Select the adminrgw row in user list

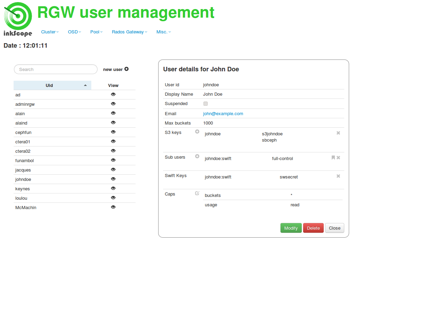pos(75,104)
